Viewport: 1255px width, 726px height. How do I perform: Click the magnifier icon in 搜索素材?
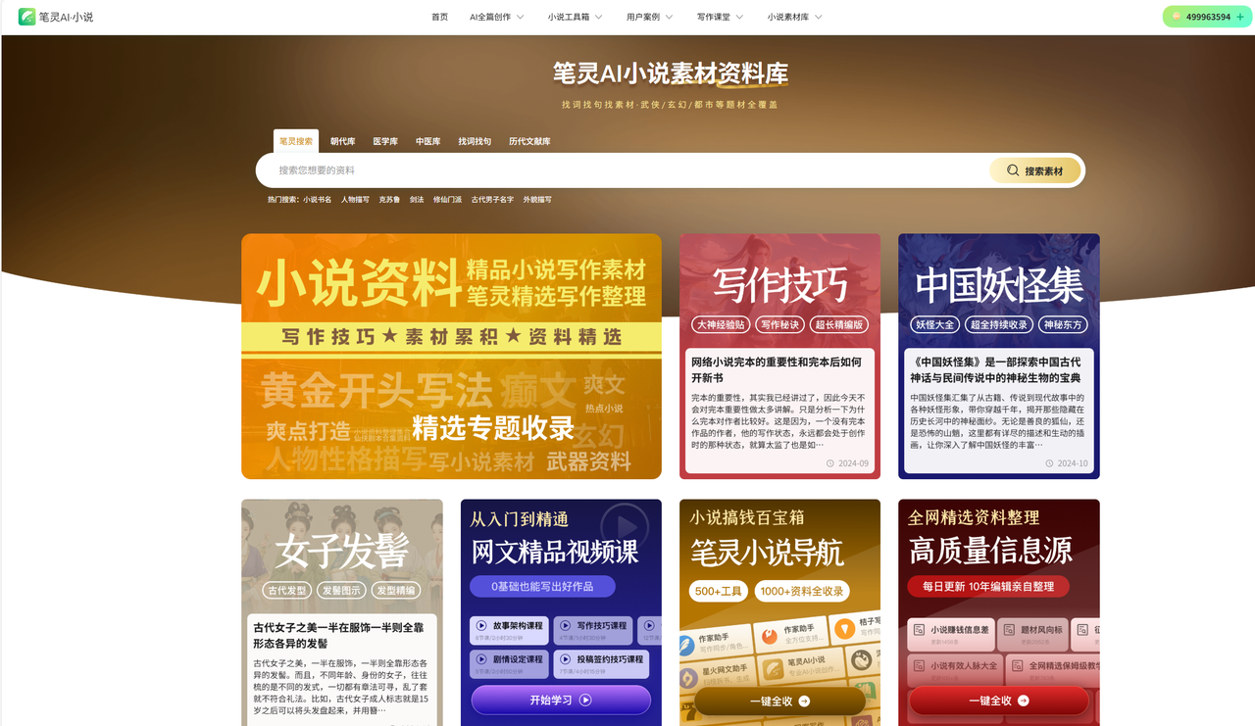coord(1013,170)
